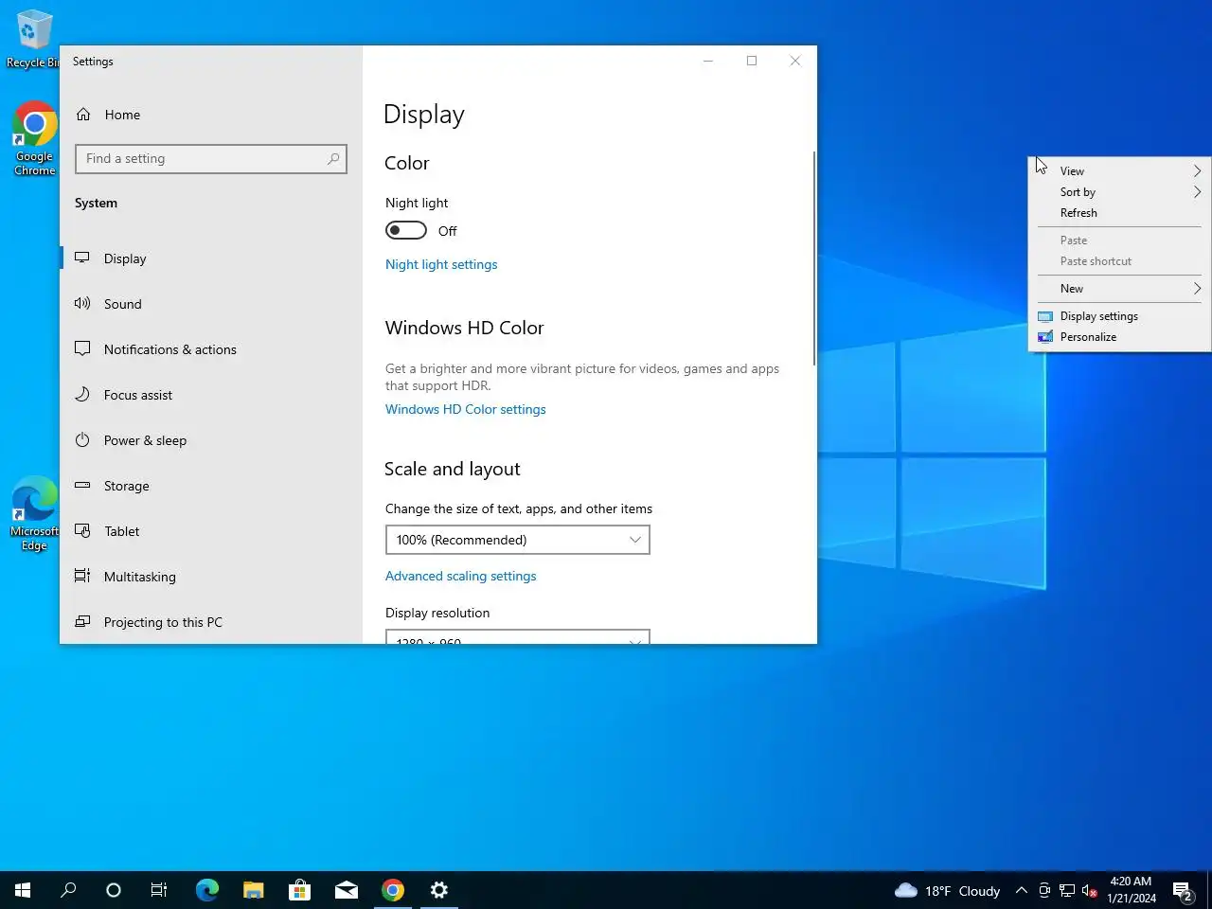Open File Explorer from taskbar
This screenshot has height=909, width=1212.
(x=253, y=890)
